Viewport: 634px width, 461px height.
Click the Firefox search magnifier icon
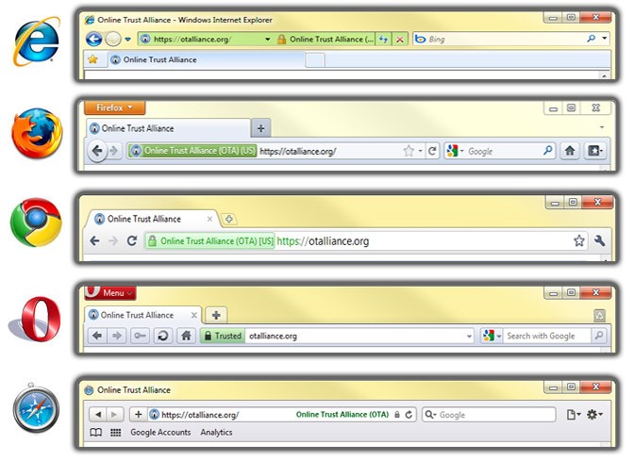[x=548, y=151]
